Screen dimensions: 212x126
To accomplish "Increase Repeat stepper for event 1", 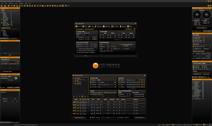I will (x=125, y=102).
